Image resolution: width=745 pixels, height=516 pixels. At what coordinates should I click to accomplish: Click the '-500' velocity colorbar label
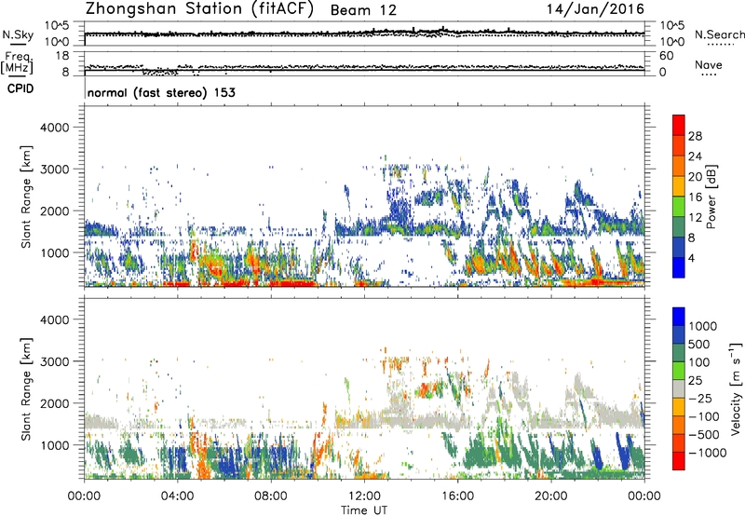704,435
